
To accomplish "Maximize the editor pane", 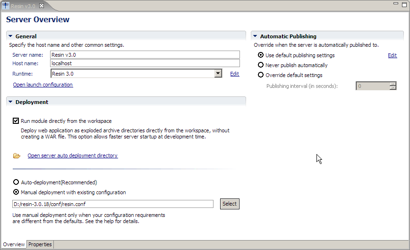I will [x=404, y=4].
